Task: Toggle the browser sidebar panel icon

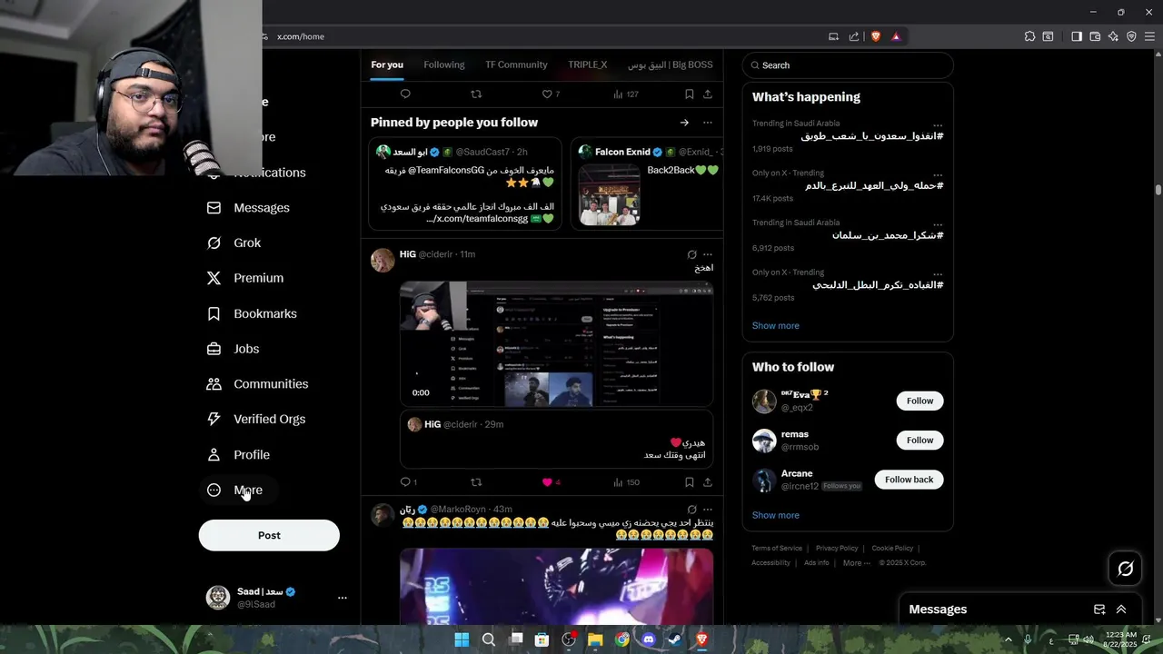Action: click(x=1077, y=36)
